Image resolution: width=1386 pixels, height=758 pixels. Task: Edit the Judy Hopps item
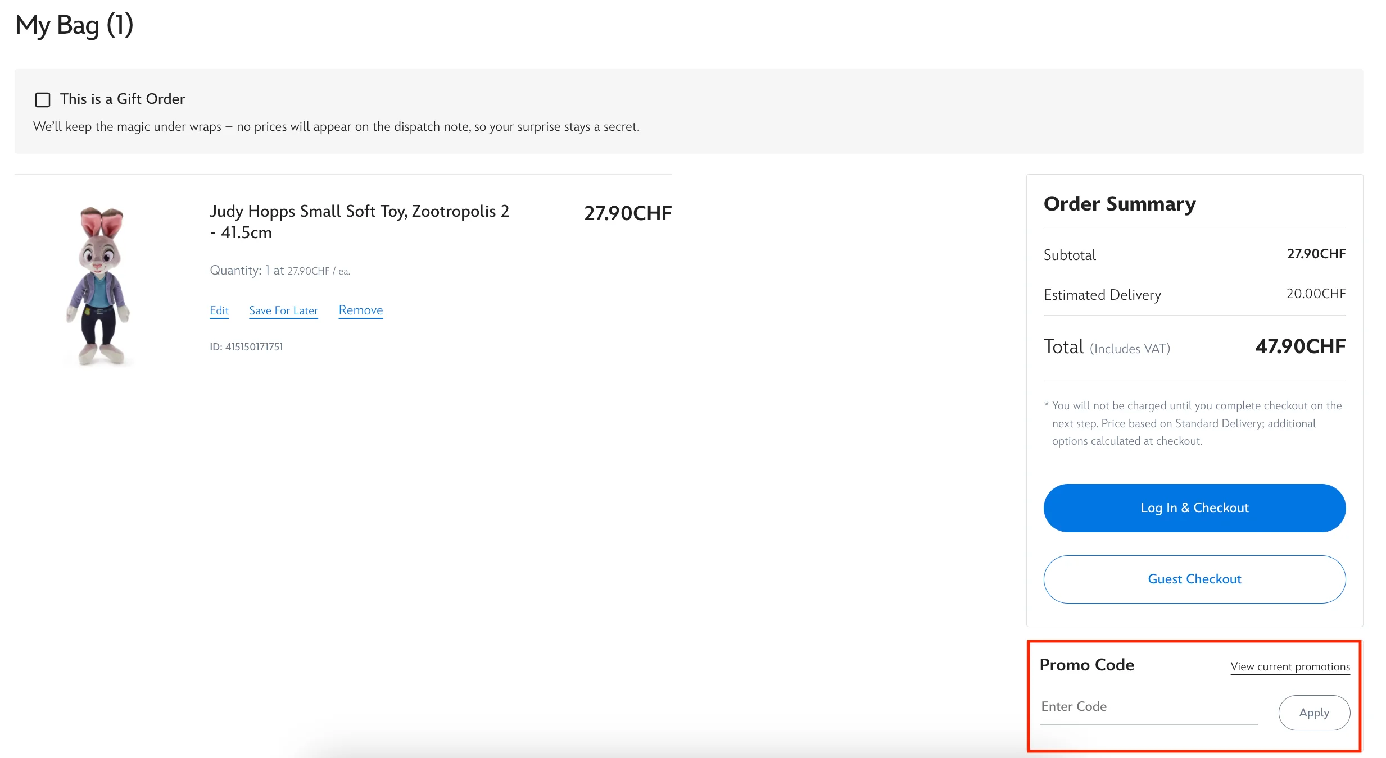(x=219, y=310)
